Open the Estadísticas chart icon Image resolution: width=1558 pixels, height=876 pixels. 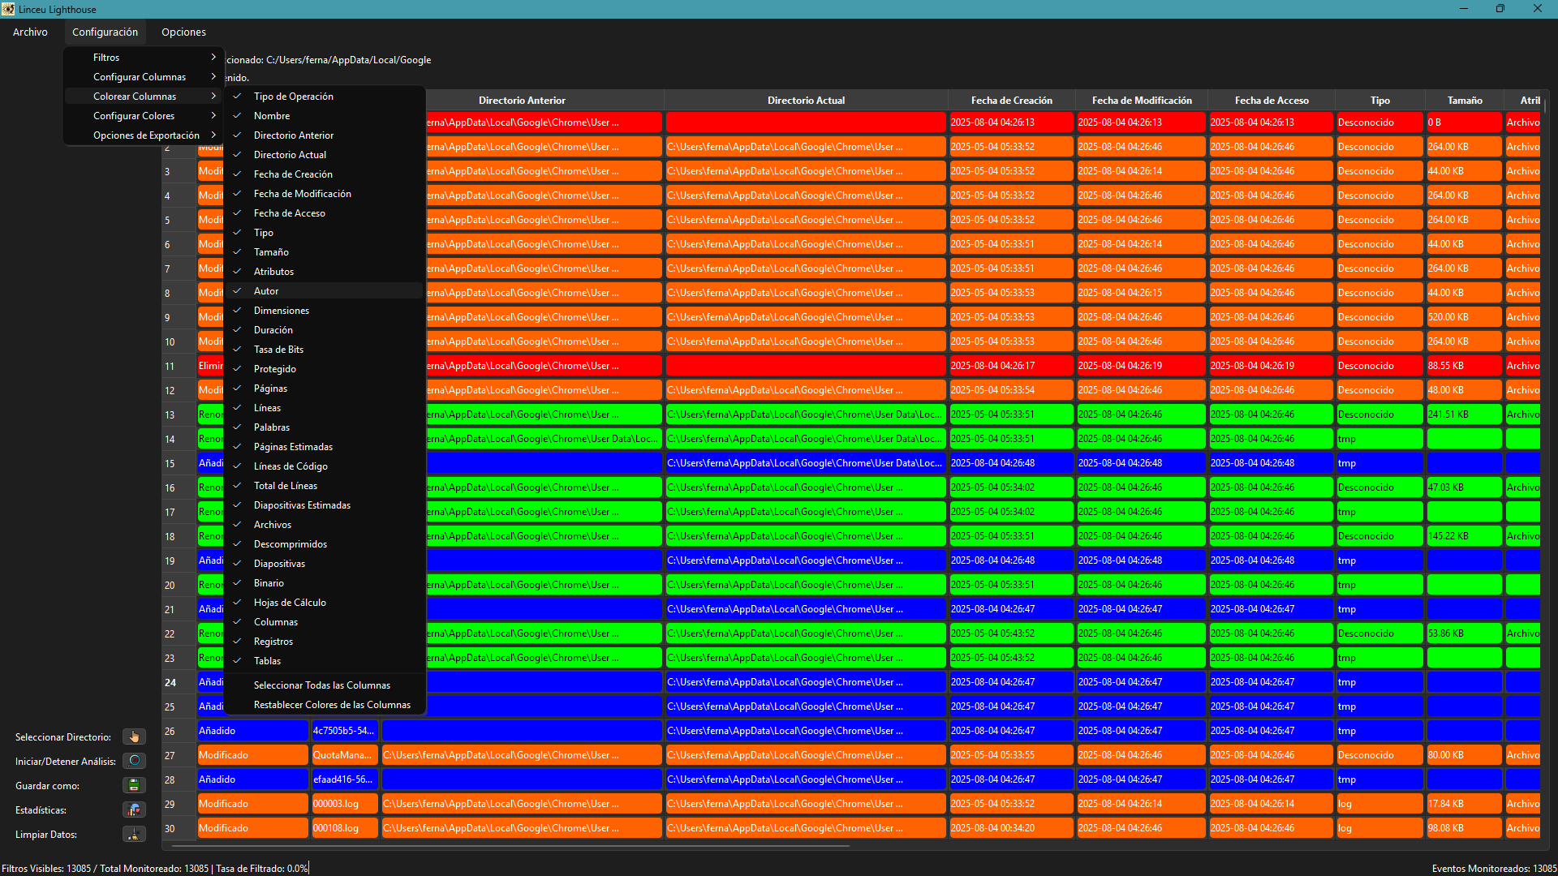[x=134, y=809]
